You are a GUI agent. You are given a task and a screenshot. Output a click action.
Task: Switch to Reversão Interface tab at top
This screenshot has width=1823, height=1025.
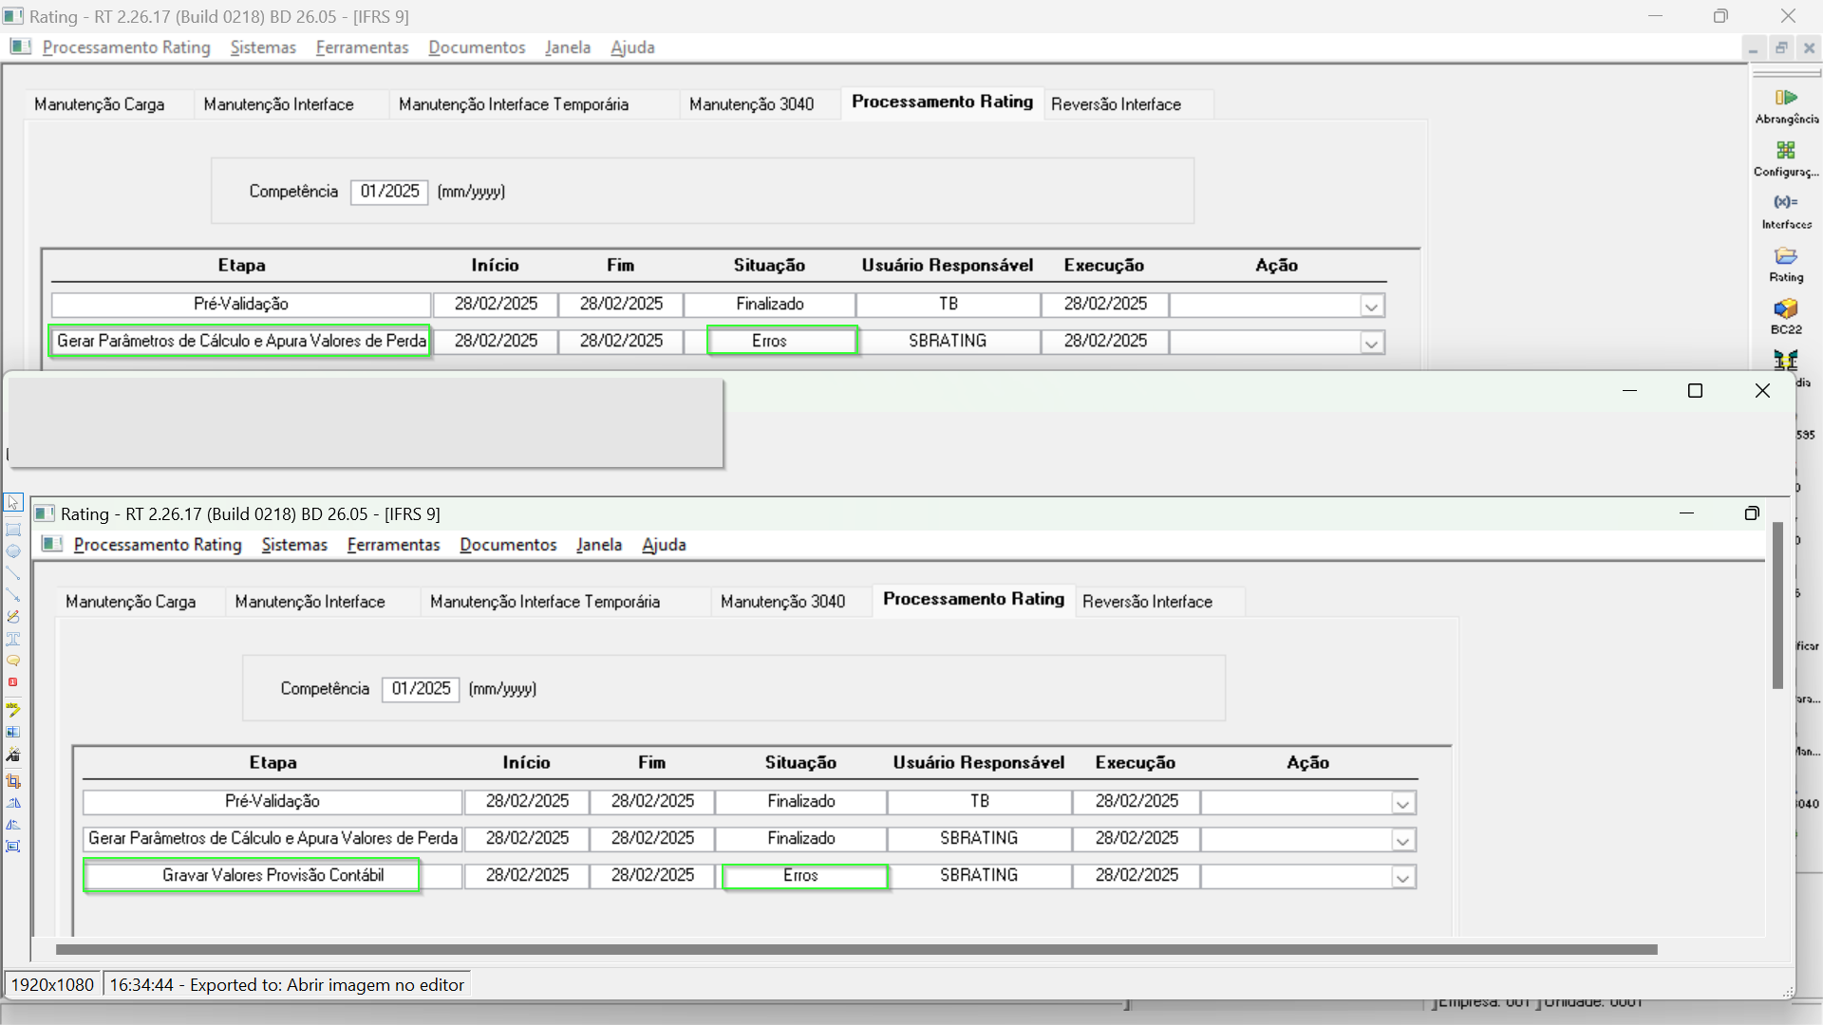point(1116,104)
